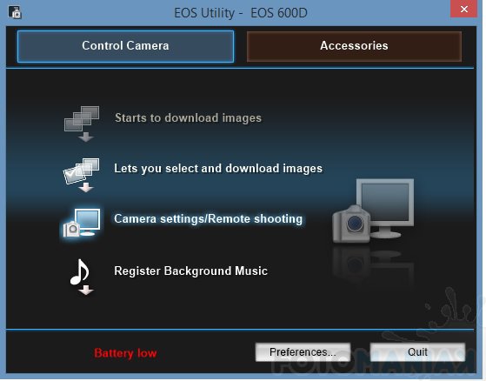Open the Accessories tab
The image size is (486, 381).
pos(354,46)
